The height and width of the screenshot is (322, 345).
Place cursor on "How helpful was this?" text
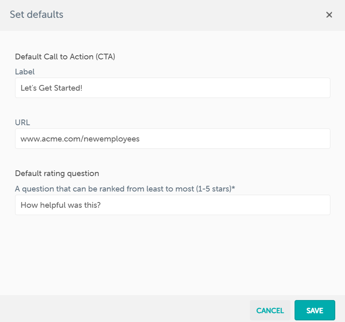point(60,205)
